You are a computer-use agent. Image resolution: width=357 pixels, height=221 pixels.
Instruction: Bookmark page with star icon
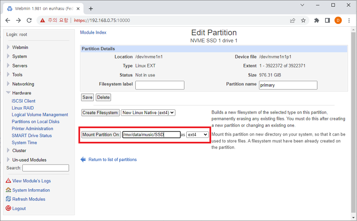click(x=303, y=20)
